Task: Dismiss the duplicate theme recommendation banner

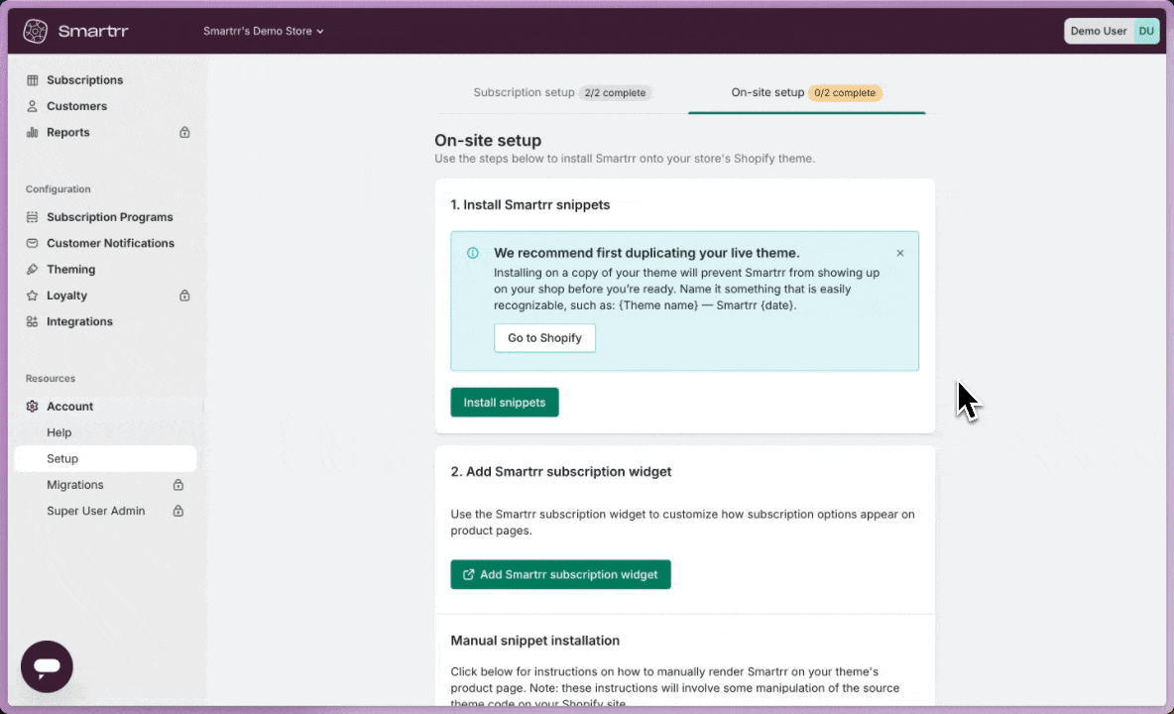Action: (x=900, y=253)
